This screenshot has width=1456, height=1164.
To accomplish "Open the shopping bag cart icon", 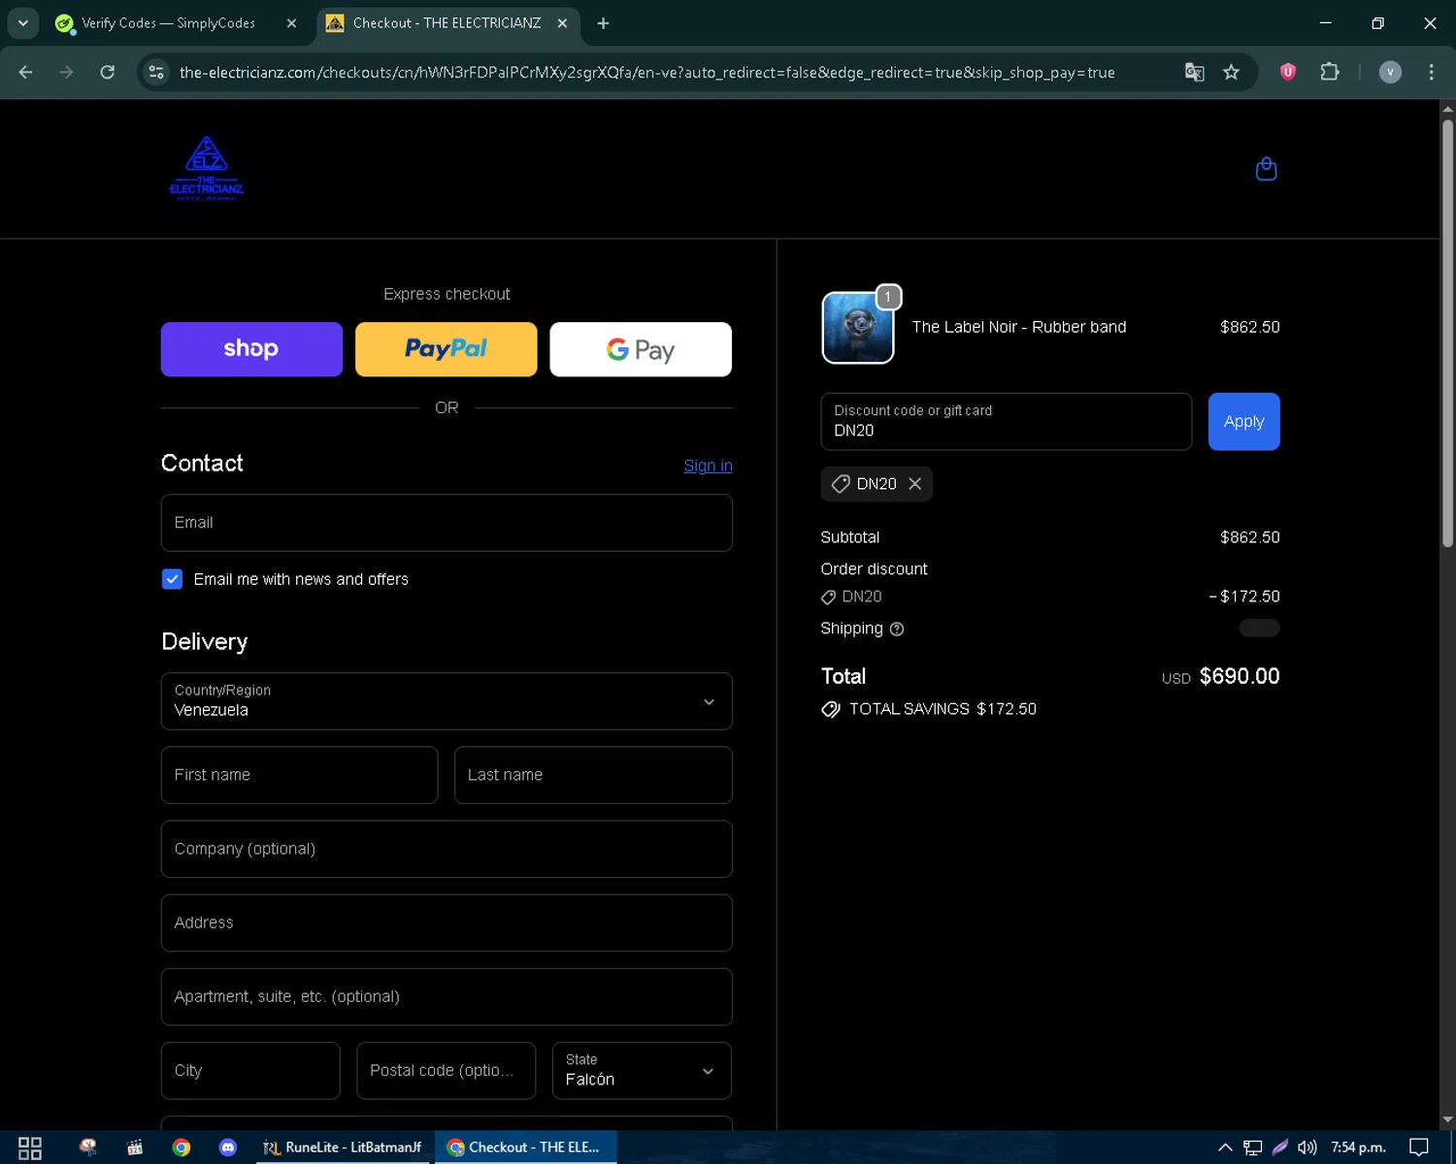I will 1266,169.
